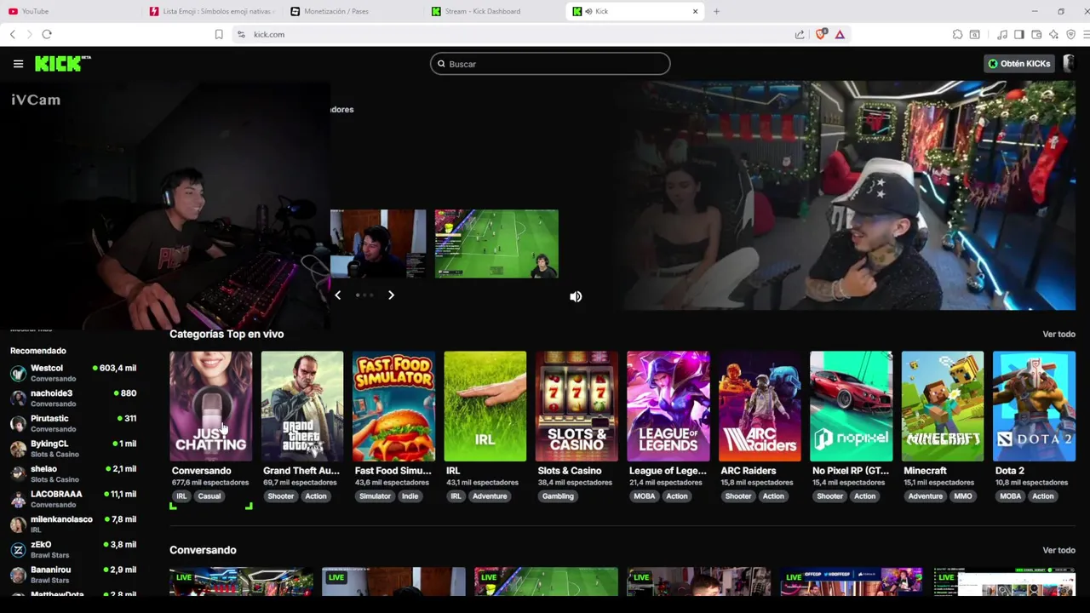
Task: Click Ver todo for Conversando section
Action: click(x=1058, y=550)
